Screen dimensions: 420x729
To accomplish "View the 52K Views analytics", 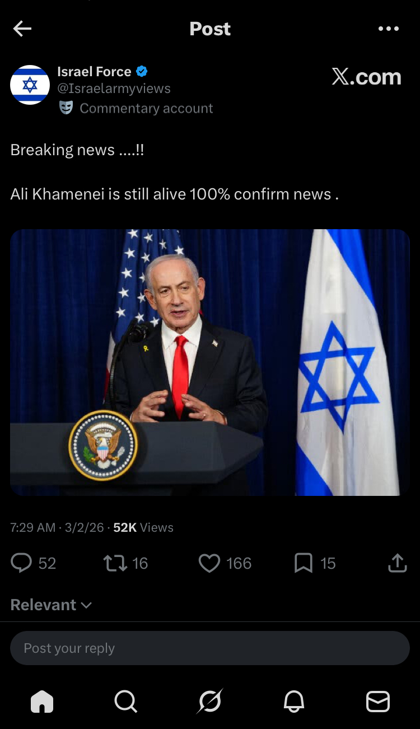I will point(143,527).
